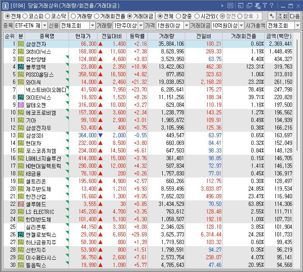This screenshot has width=303, height=272.
Task: Click the 거래량 column header
Action: [167, 36]
